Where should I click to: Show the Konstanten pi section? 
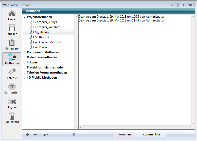(x=12, y=88)
